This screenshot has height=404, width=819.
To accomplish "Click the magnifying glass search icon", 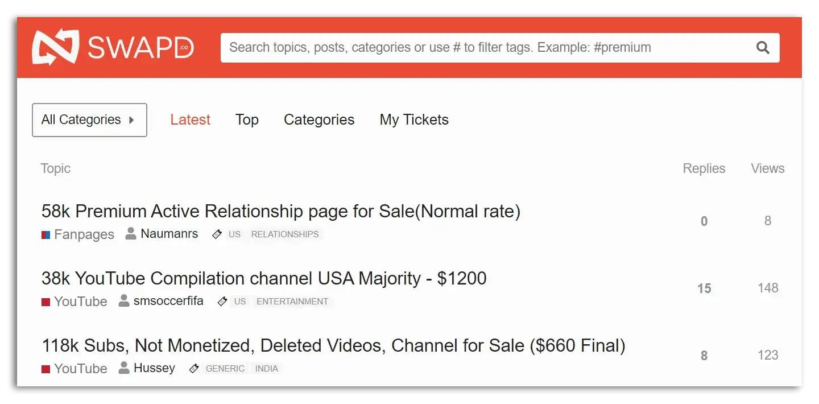I will tap(762, 48).
